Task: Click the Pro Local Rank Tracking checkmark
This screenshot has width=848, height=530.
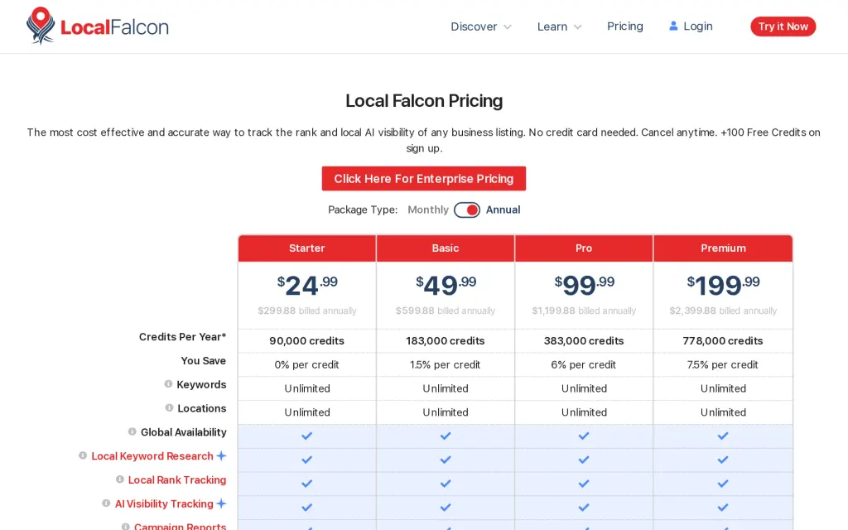Action: (584, 484)
